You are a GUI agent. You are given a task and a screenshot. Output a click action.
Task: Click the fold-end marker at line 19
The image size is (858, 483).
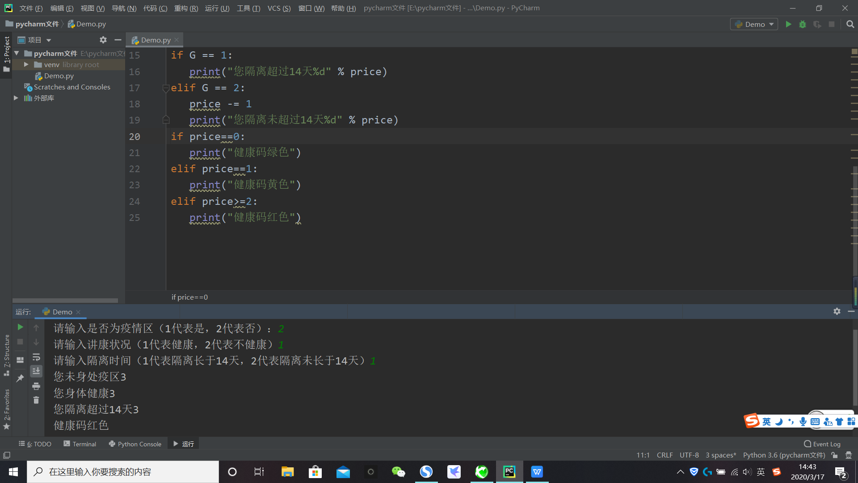point(166,120)
